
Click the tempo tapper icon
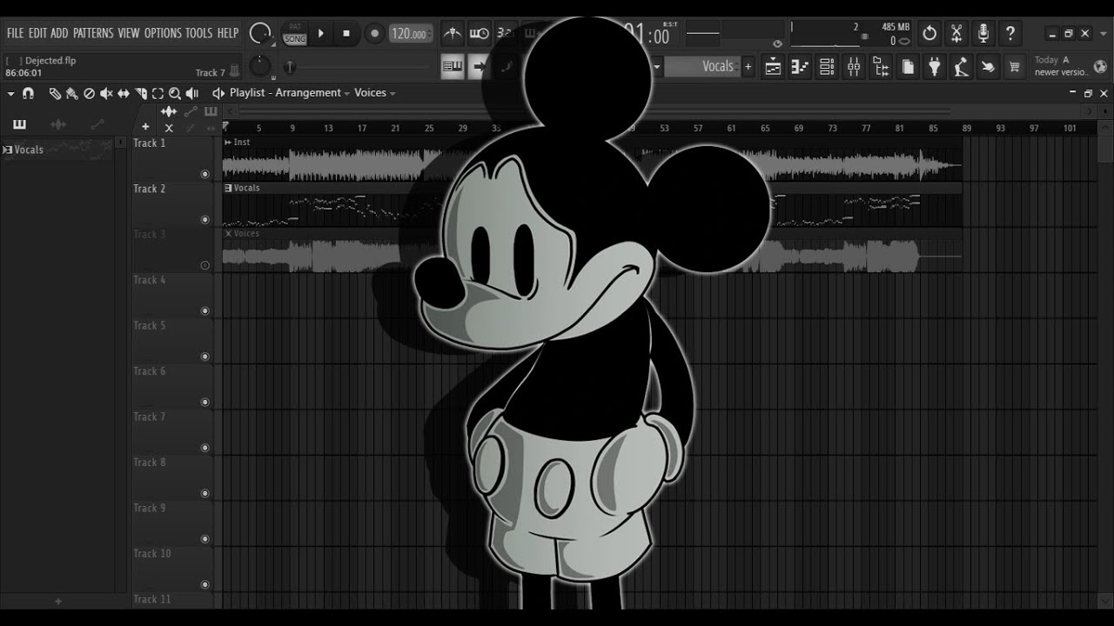click(961, 67)
